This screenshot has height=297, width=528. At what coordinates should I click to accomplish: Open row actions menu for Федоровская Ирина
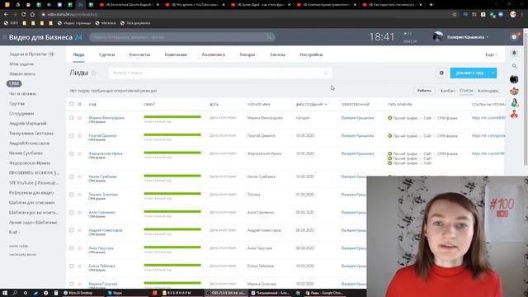pos(80,153)
